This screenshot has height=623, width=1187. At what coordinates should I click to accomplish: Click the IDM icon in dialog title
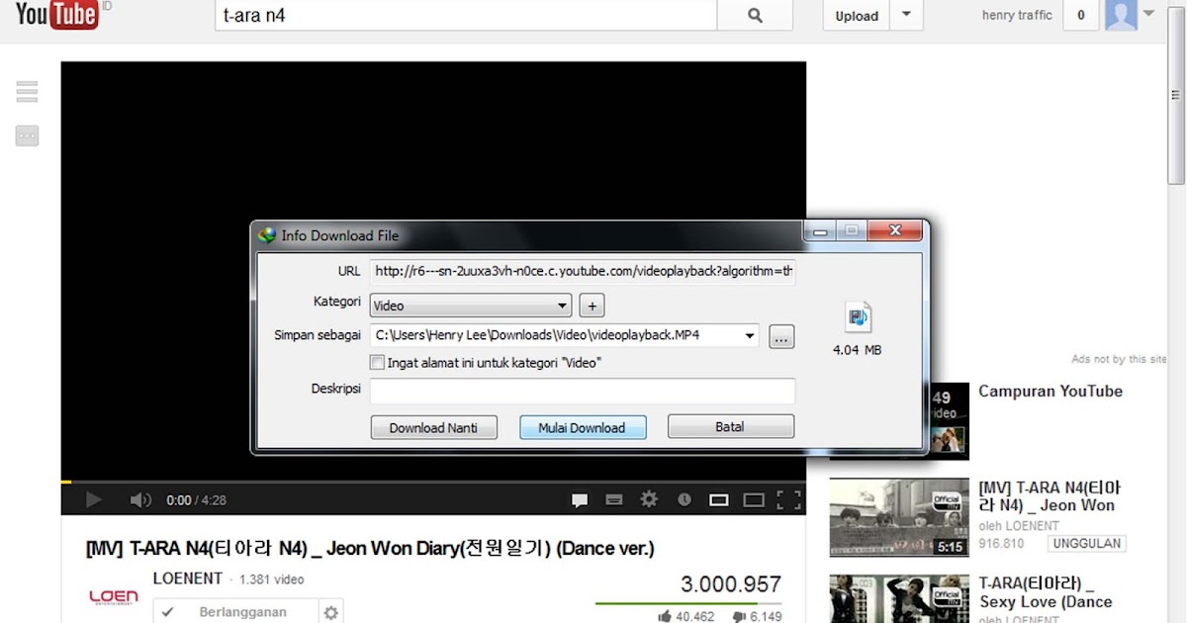(267, 235)
